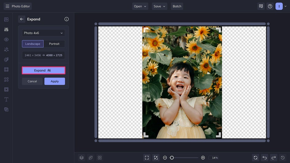
Task: Show info about the Expand tool
Action: (67, 19)
